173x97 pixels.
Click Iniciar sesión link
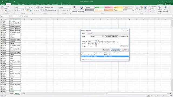tap(160, 4)
